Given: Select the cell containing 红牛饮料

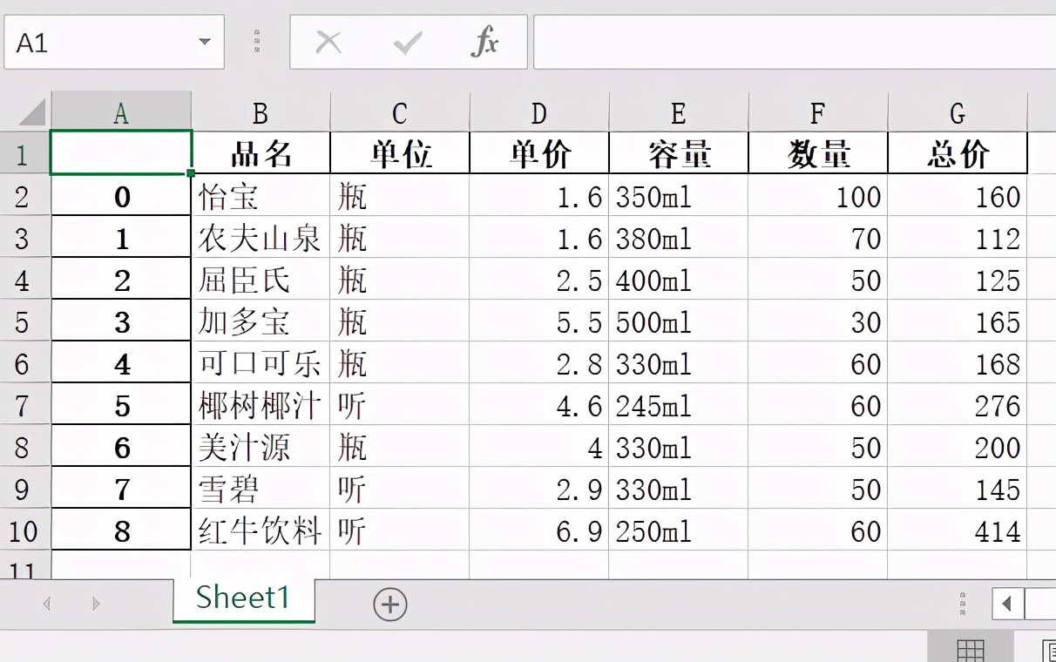Looking at the screenshot, I should (x=261, y=530).
